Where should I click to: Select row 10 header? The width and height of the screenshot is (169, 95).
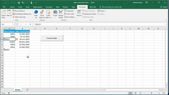2,55
